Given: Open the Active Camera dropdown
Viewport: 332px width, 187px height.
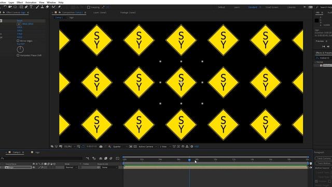Looking at the screenshot, I should point(147,146).
